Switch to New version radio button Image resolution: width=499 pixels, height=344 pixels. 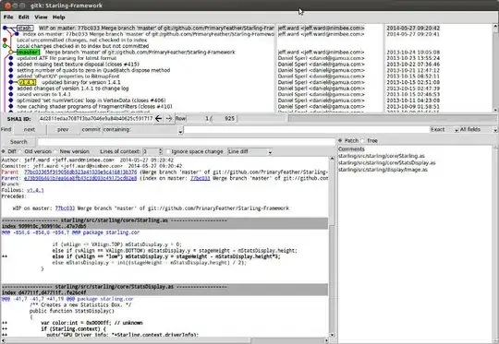pos(55,151)
